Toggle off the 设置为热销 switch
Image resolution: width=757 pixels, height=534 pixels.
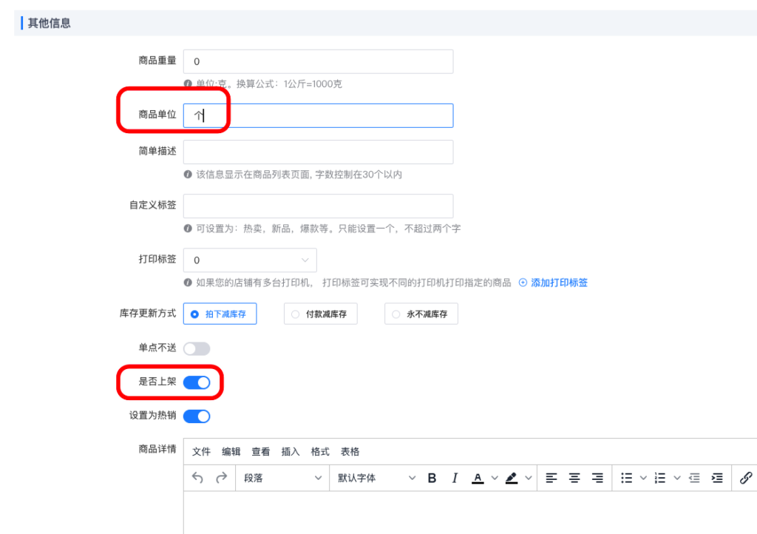[x=195, y=416]
